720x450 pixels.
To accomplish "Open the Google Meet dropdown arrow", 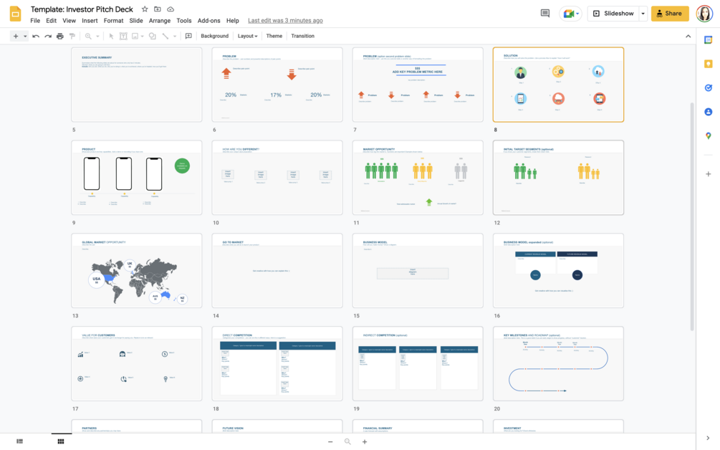I will 577,14.
